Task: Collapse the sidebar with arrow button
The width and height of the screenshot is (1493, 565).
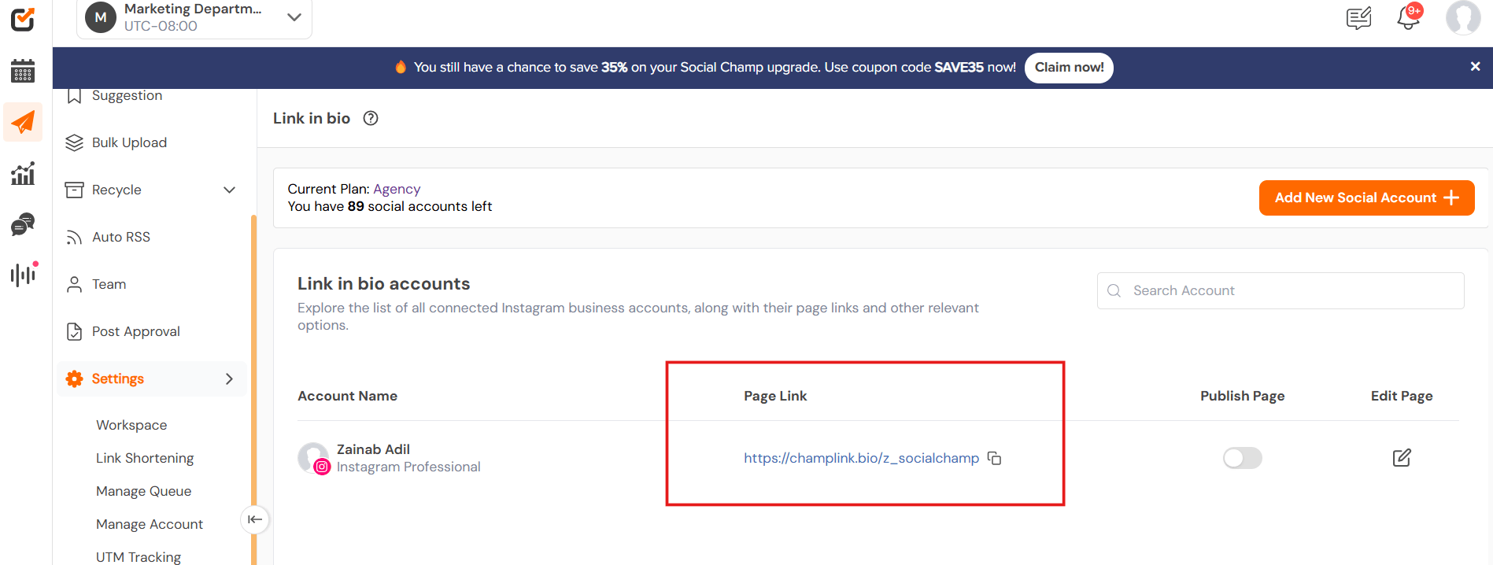Action: (x=255, y=519)
